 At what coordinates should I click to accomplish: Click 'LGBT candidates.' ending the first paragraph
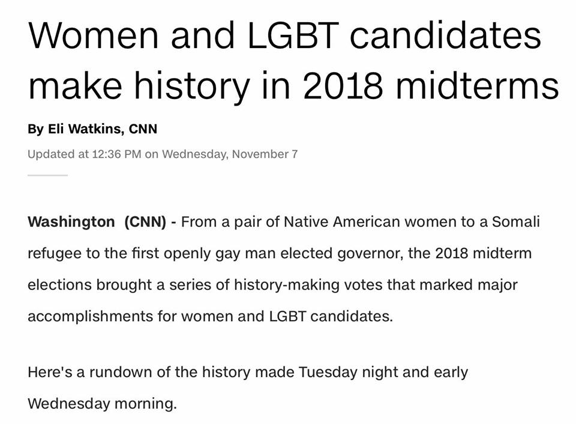331,316
